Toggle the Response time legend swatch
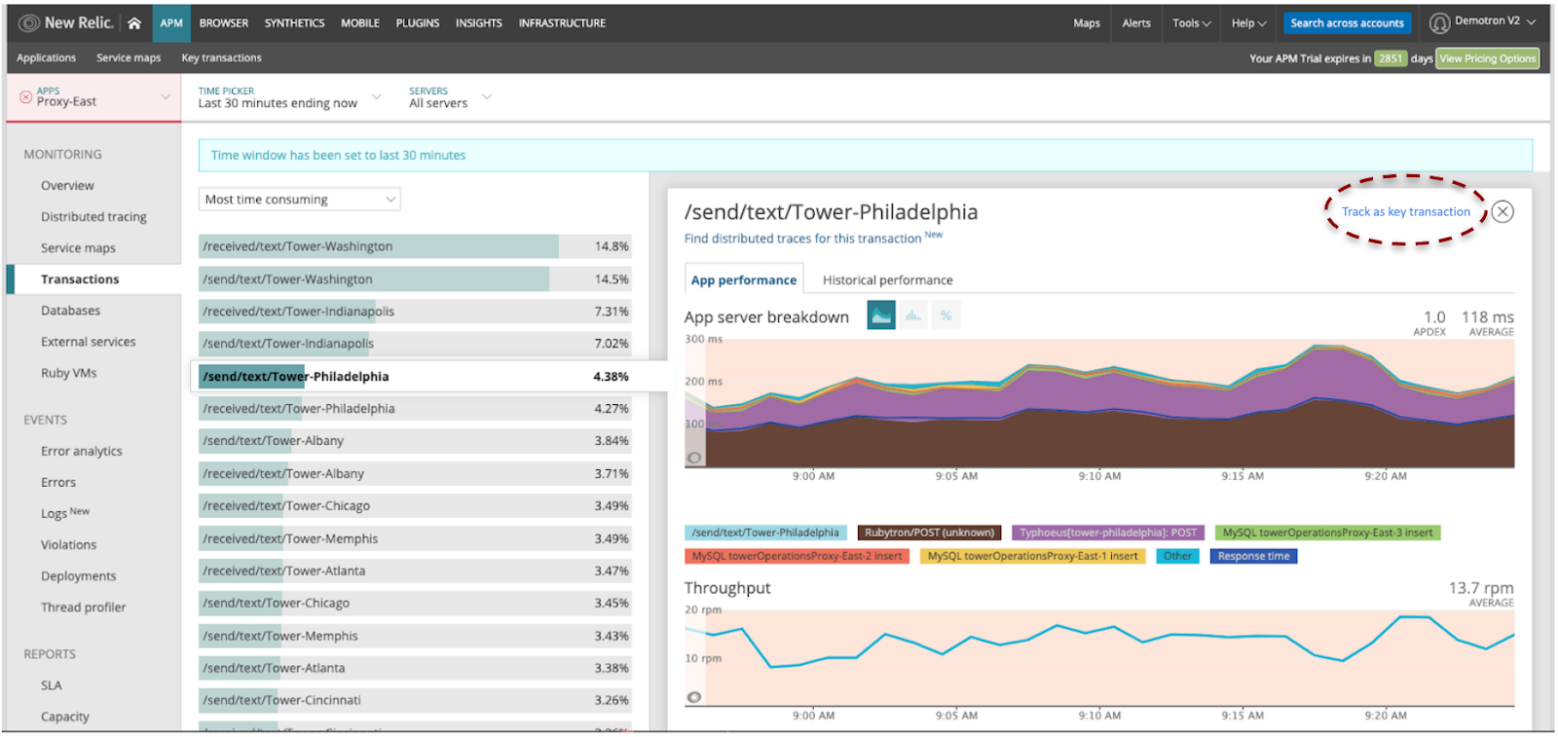This screenshot has width=1558, height=737. pyautogui.click(x=1253, y=556)
